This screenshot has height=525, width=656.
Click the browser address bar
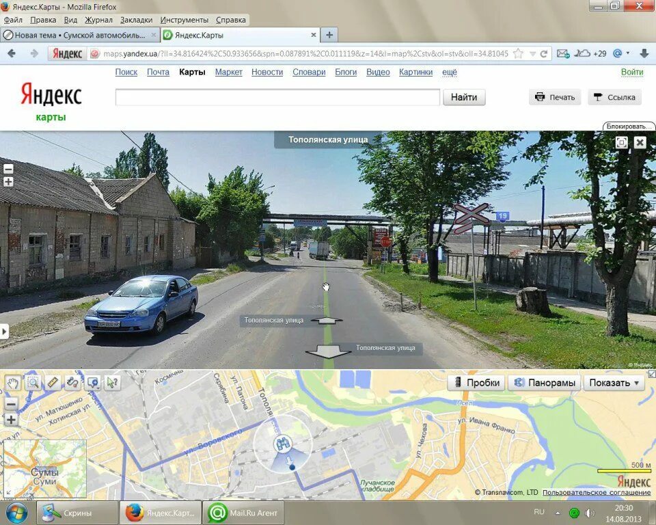click(x=305, y=53)
